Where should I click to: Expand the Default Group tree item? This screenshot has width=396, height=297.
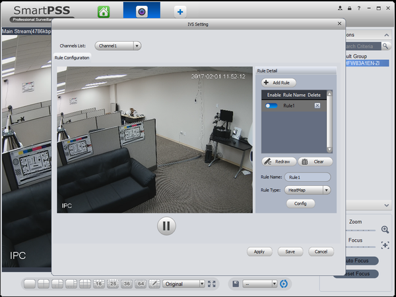[x=356, y=56]
